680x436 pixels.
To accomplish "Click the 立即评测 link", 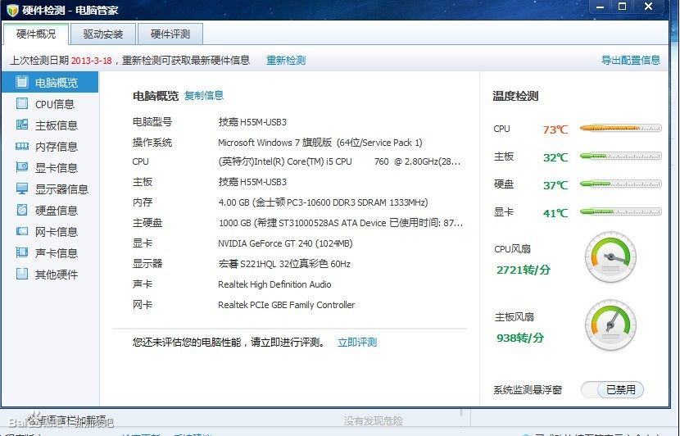I will point(357,343).
